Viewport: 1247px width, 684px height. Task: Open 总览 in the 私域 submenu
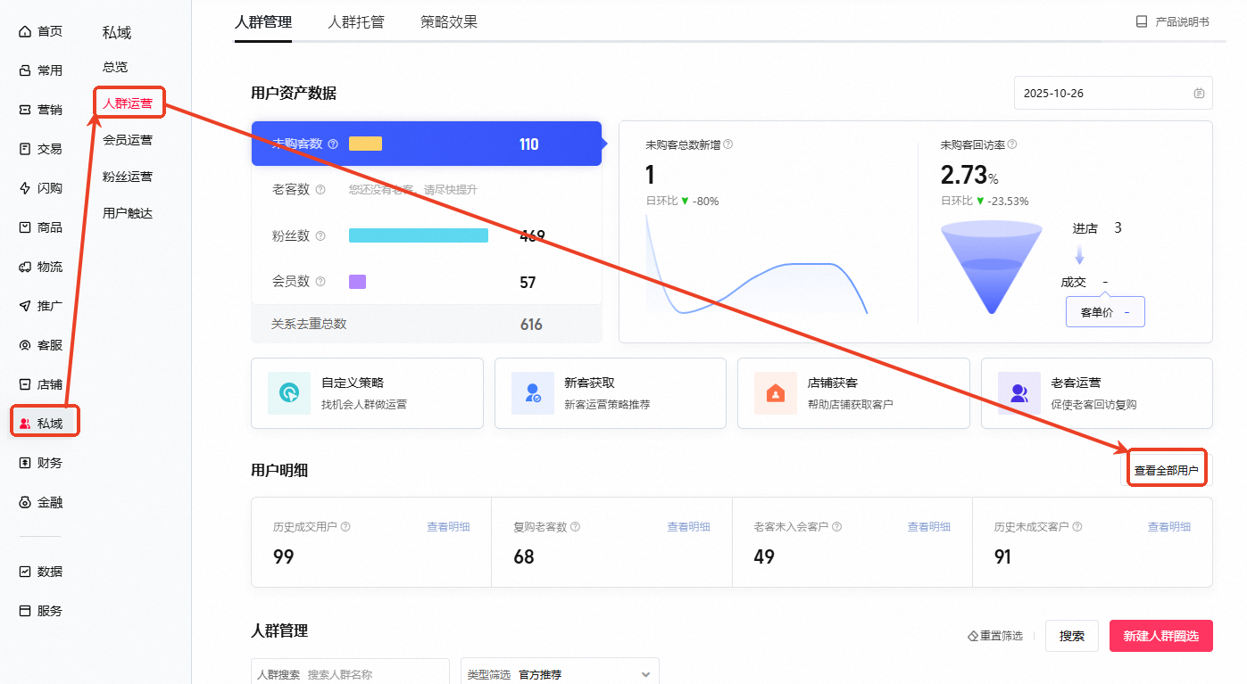[x=115, y=67]
